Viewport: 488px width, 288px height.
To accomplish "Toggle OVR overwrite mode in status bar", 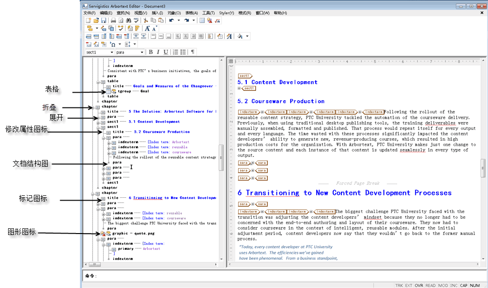I will [x=419, y=286].
